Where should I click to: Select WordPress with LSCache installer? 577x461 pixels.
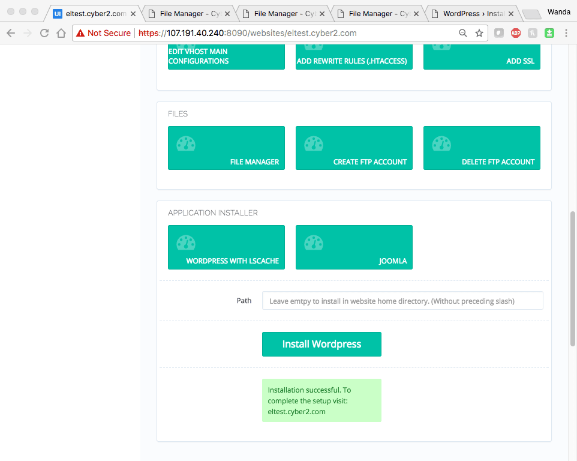pos(226,247)
